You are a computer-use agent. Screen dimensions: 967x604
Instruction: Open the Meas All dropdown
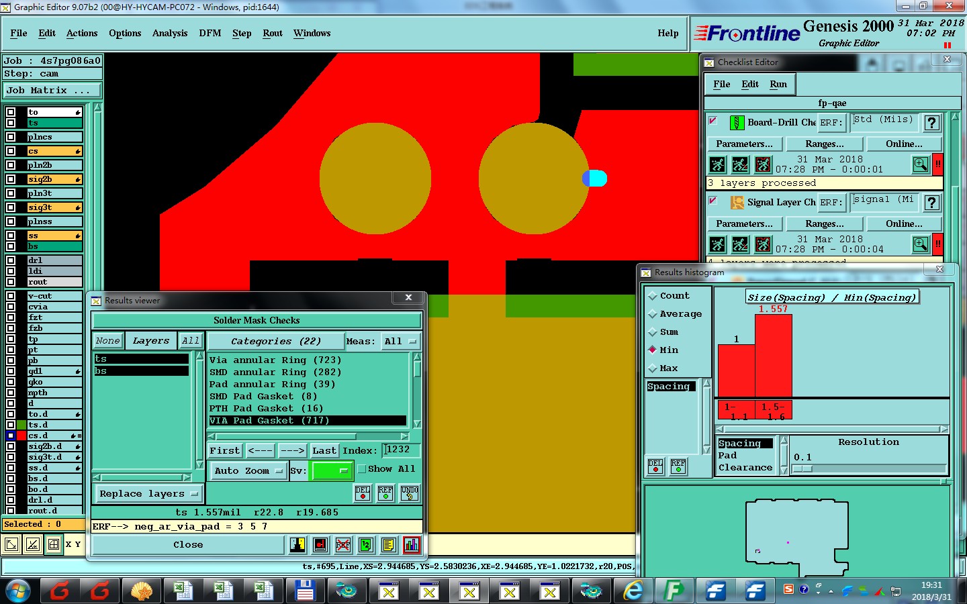(x=401, y=342)
